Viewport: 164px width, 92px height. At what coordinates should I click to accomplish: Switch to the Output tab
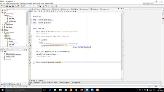(x=30, y=83)
